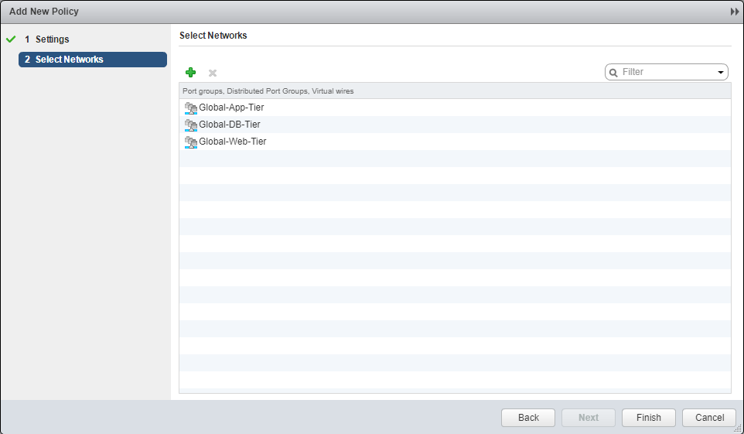Click the gray X remove icon

tap(213, 73)
